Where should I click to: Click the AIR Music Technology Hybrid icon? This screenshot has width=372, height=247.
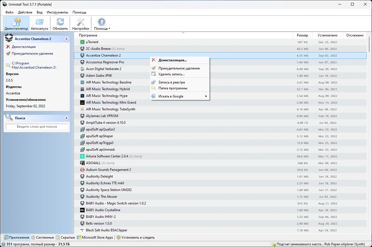[x=82, y=89]
